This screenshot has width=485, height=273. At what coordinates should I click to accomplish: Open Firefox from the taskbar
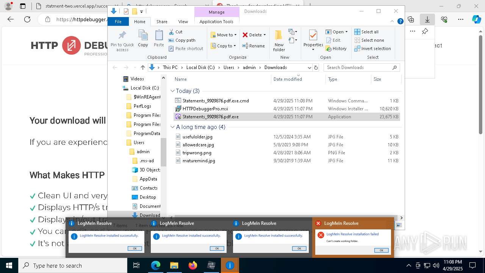pyautogui.click(x=192, y=265)
